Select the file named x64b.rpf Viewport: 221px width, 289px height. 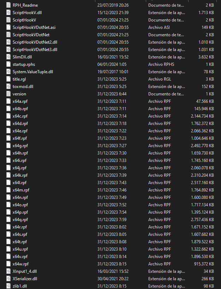coord(20,109)
